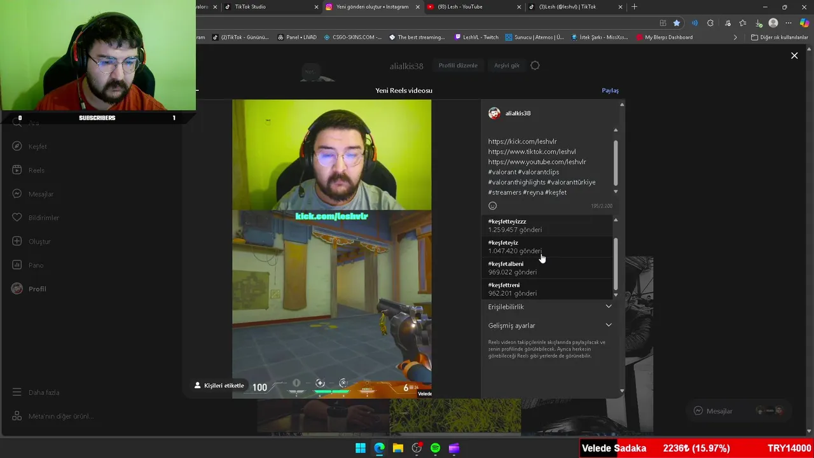Open the browser profile avatar

[773, 23]
